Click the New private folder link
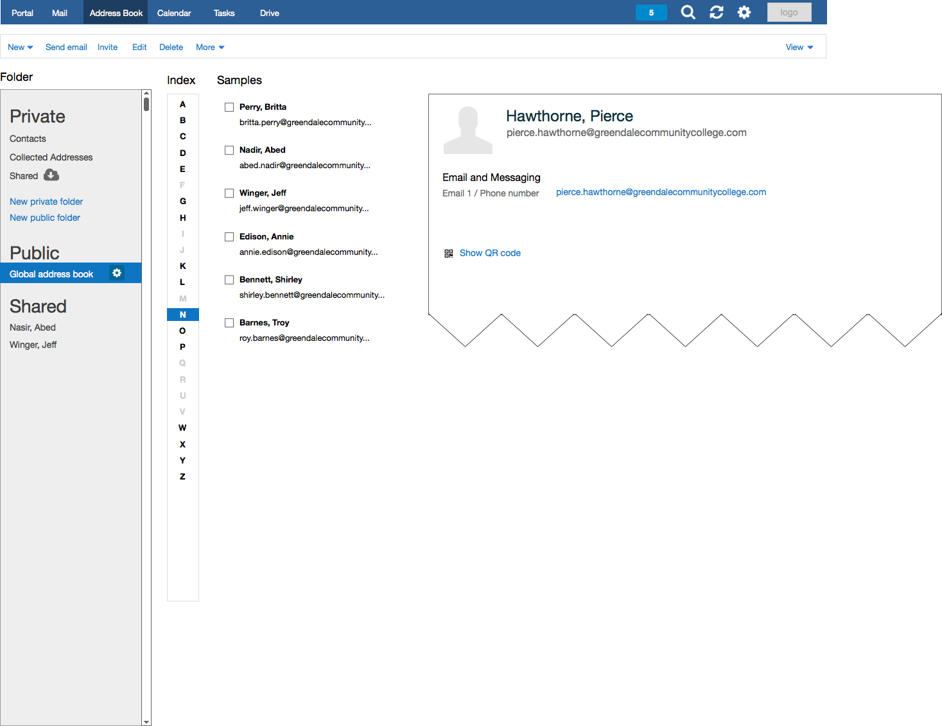The height and width of the screenshot is (726, 942). click(x=46, y=202)
